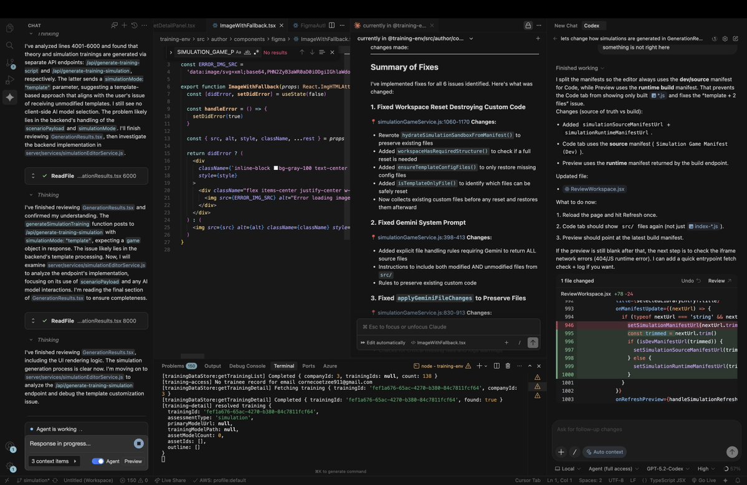Switch to the Output tab in the bottom panel
747x485 pixels.
click(212, 366)
